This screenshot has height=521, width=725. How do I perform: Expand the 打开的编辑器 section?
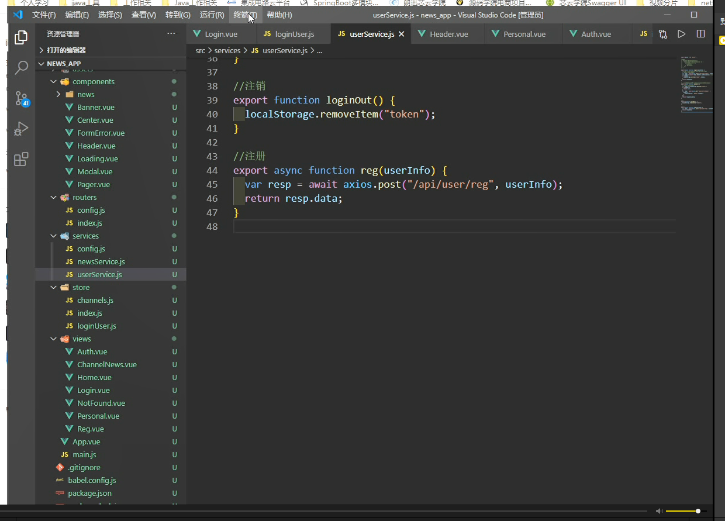tap(111, 50)
